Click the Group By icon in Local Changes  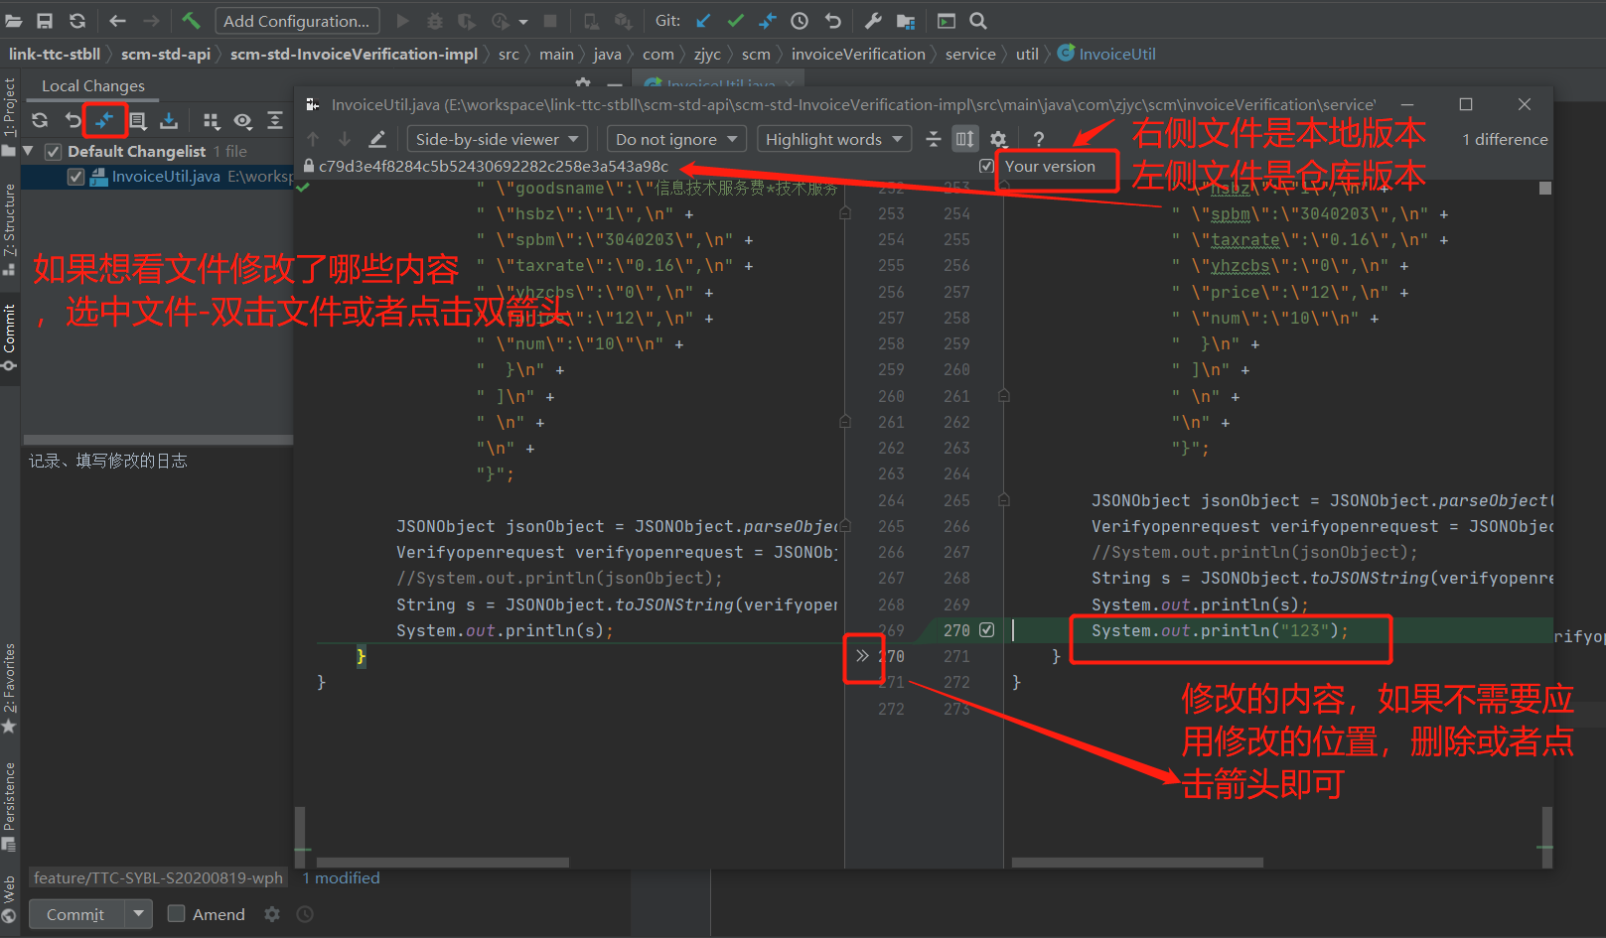[x=211, y=121]
